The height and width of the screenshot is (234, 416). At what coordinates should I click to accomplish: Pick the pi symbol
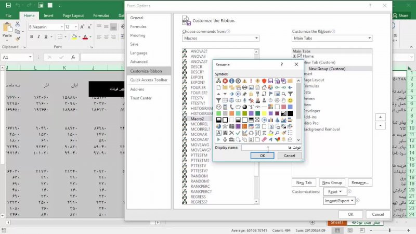click(264, 133)
